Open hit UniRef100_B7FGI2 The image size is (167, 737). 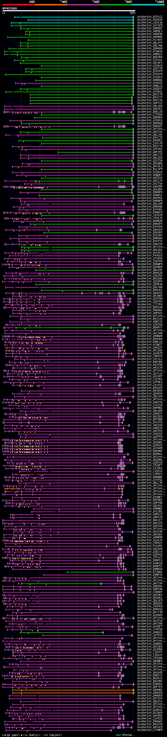point(150,17)
